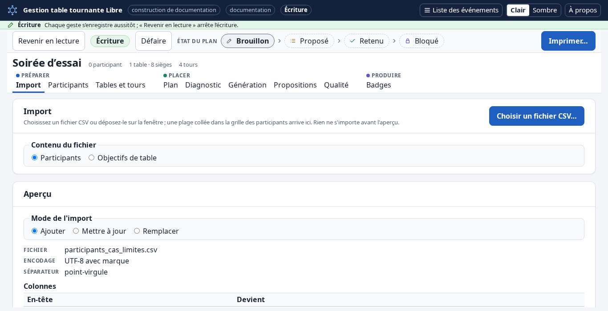Open the Qualité tab

click(x=336, y=85)
